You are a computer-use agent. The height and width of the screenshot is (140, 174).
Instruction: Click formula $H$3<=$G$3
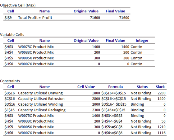tap(112, 116)
